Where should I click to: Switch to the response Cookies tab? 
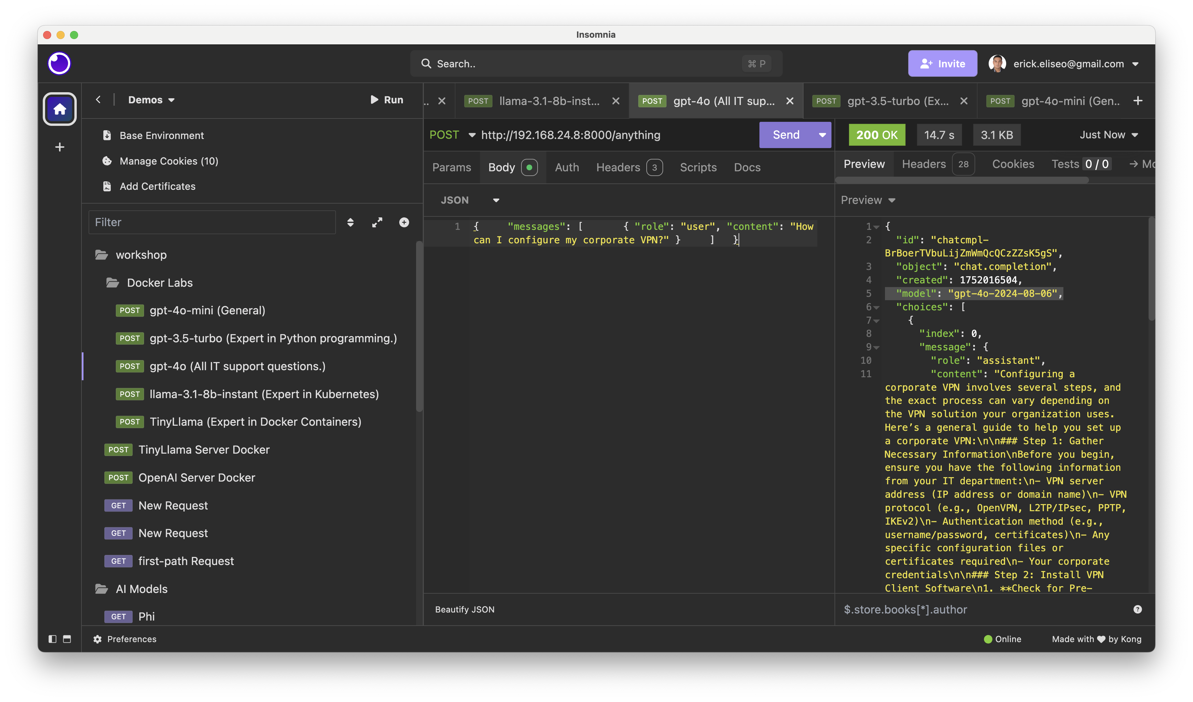click(1013, 164)
